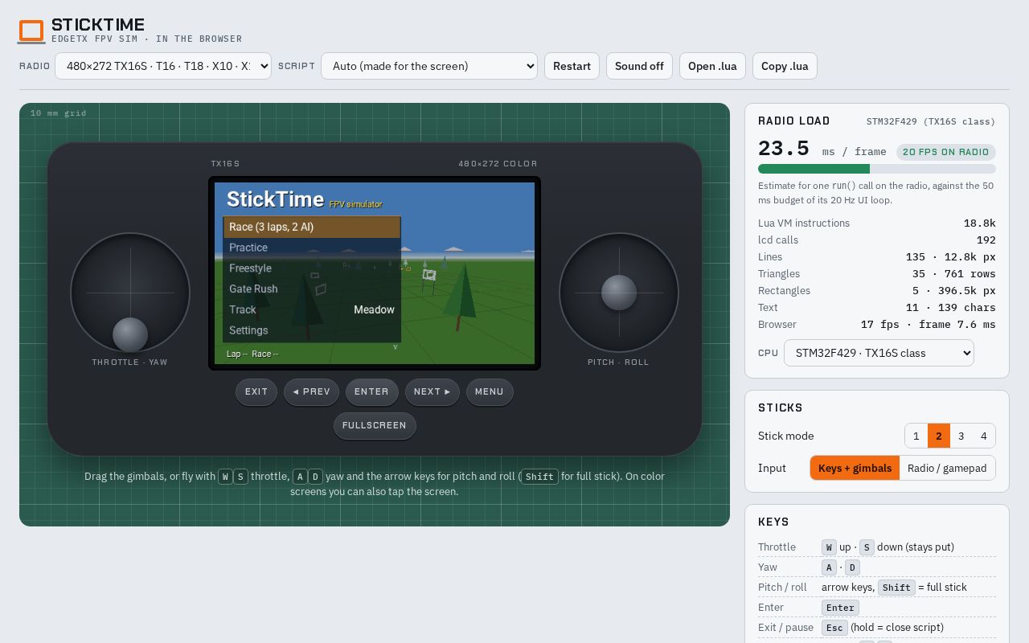Click the Browser 17 fps value
Screen dimensions: 1029x643
pos(929,325)
